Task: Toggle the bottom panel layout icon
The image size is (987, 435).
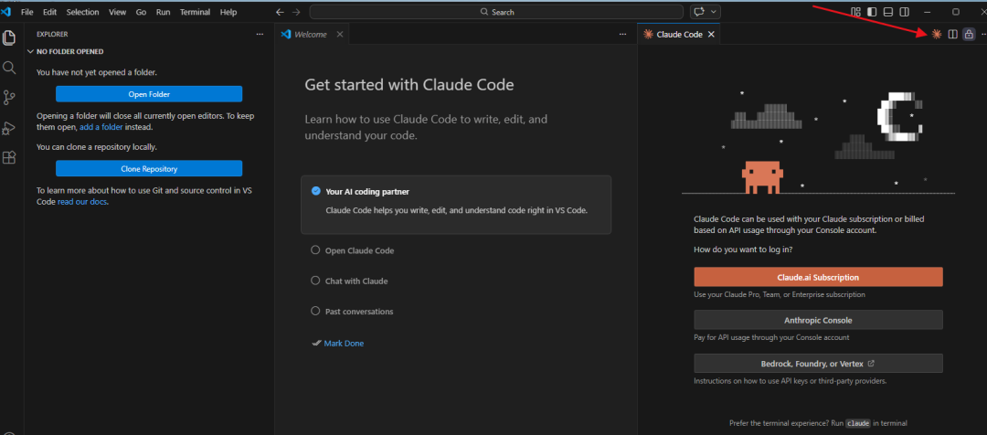Action: coord(888,12)
